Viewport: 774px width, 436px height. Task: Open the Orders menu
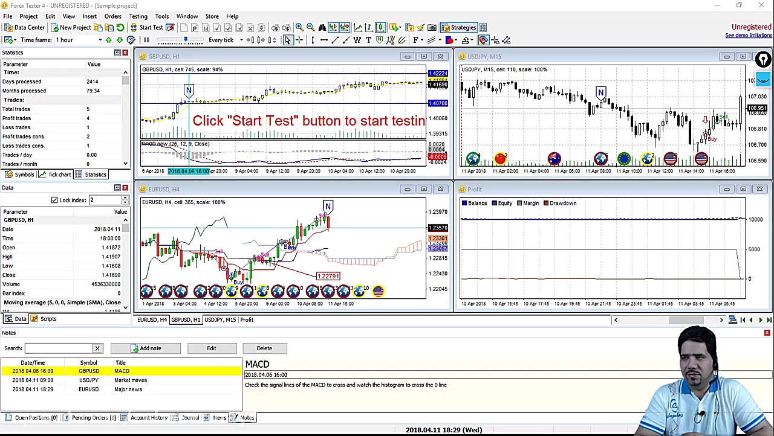point(112,16)
